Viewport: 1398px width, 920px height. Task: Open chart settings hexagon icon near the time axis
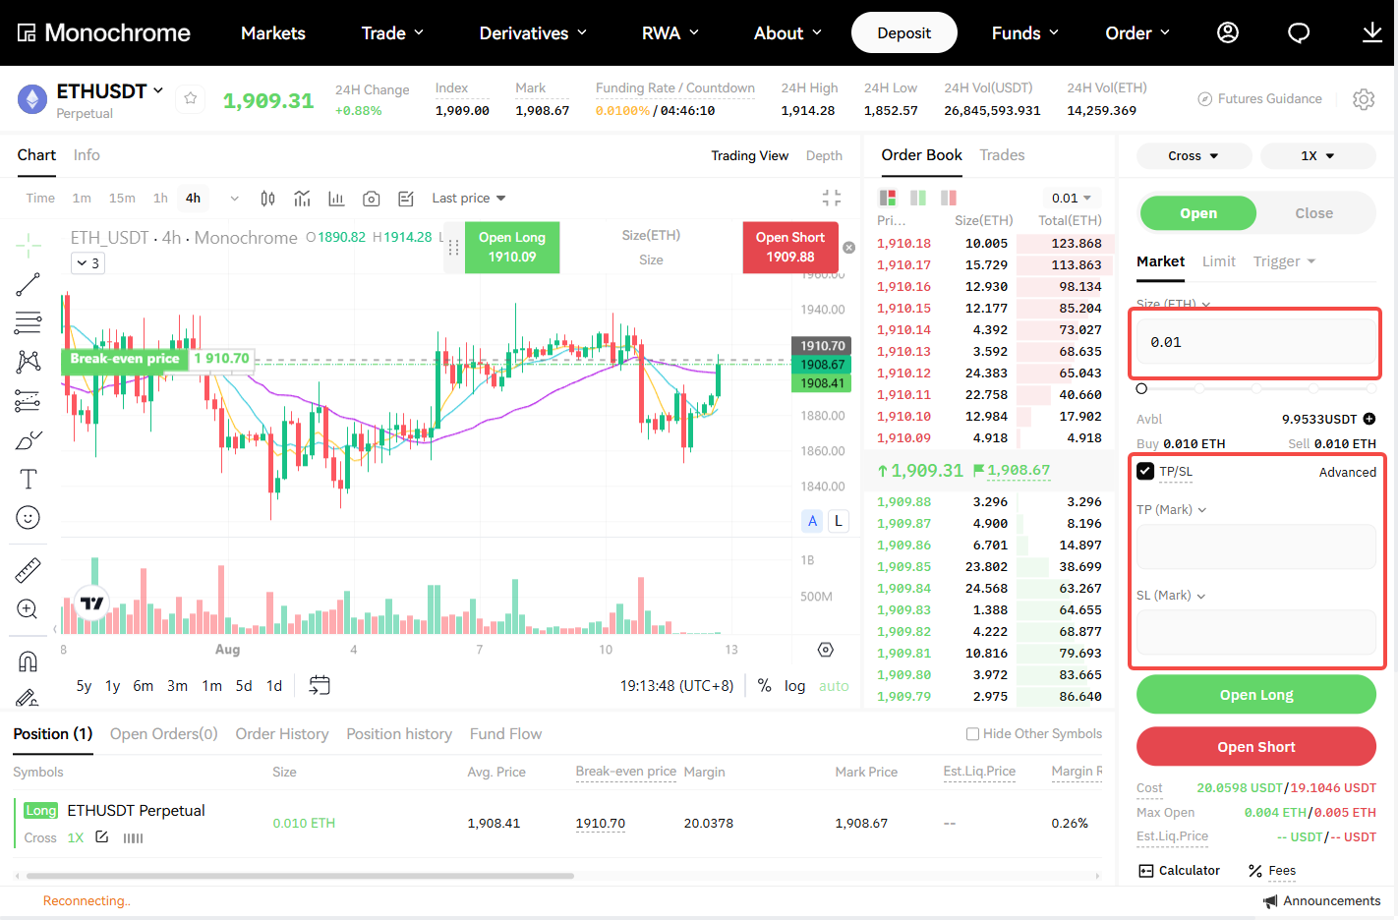pos(826,650)
